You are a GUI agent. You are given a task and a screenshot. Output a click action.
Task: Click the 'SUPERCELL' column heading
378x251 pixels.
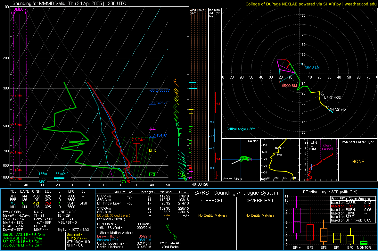click(213, 201)
